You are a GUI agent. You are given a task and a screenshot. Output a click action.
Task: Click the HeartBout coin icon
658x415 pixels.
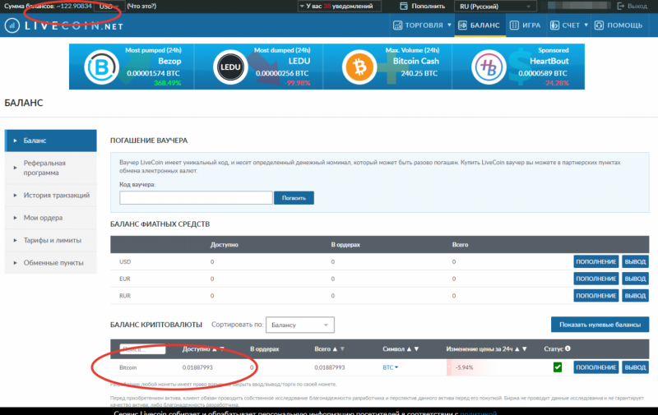[x=489, y=67]
